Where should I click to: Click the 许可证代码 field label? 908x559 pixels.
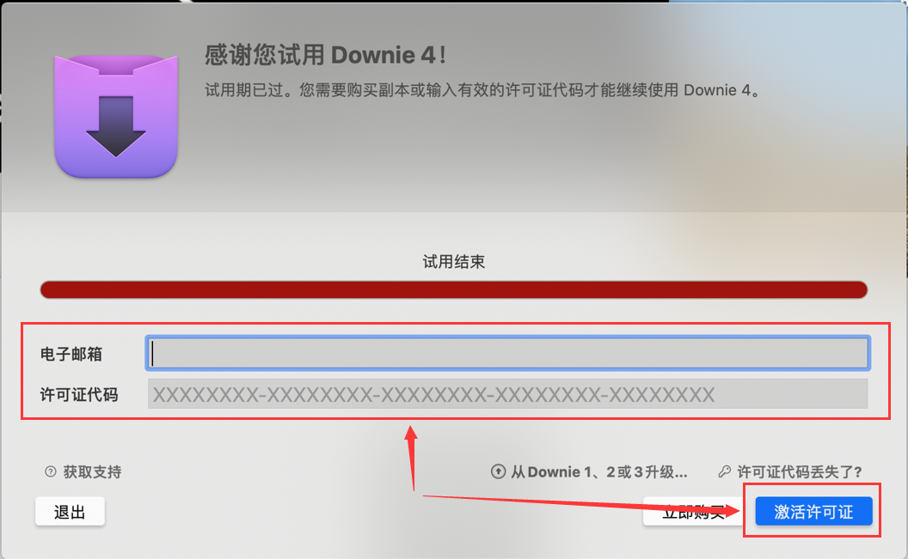[79, 395]
